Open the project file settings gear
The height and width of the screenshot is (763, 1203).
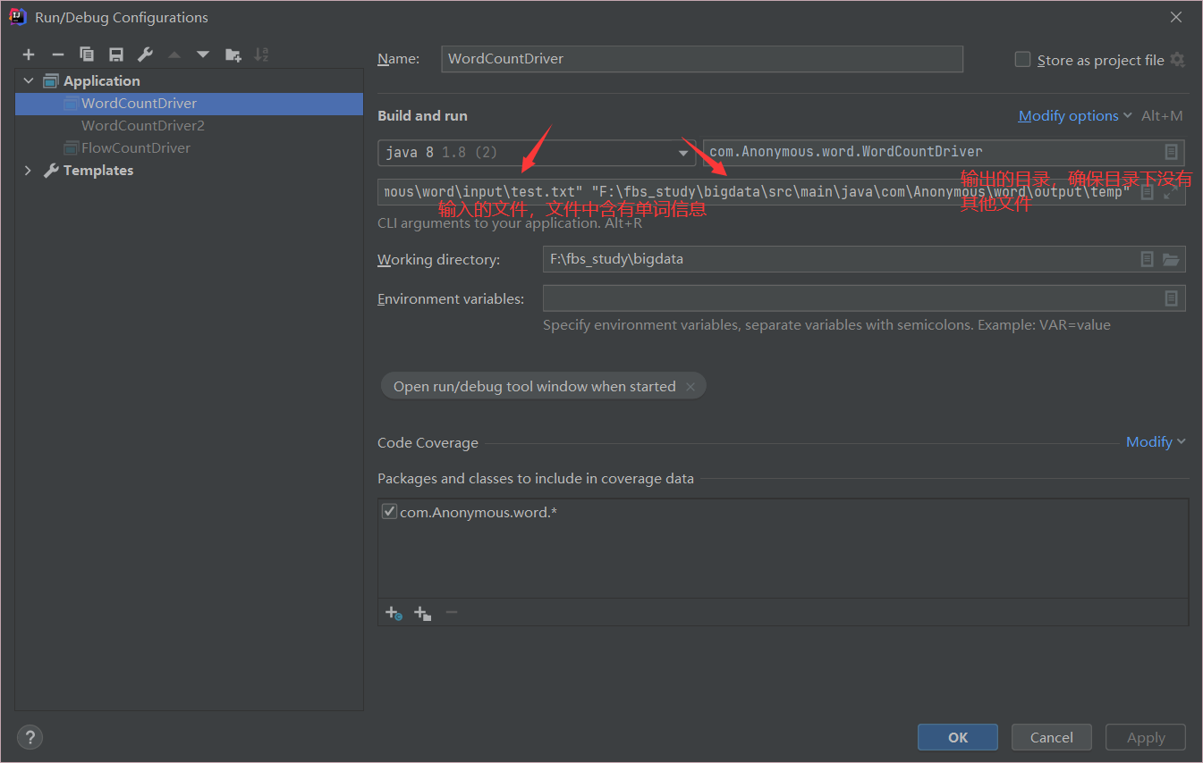pyautogui.click(x=1177, y=60)
